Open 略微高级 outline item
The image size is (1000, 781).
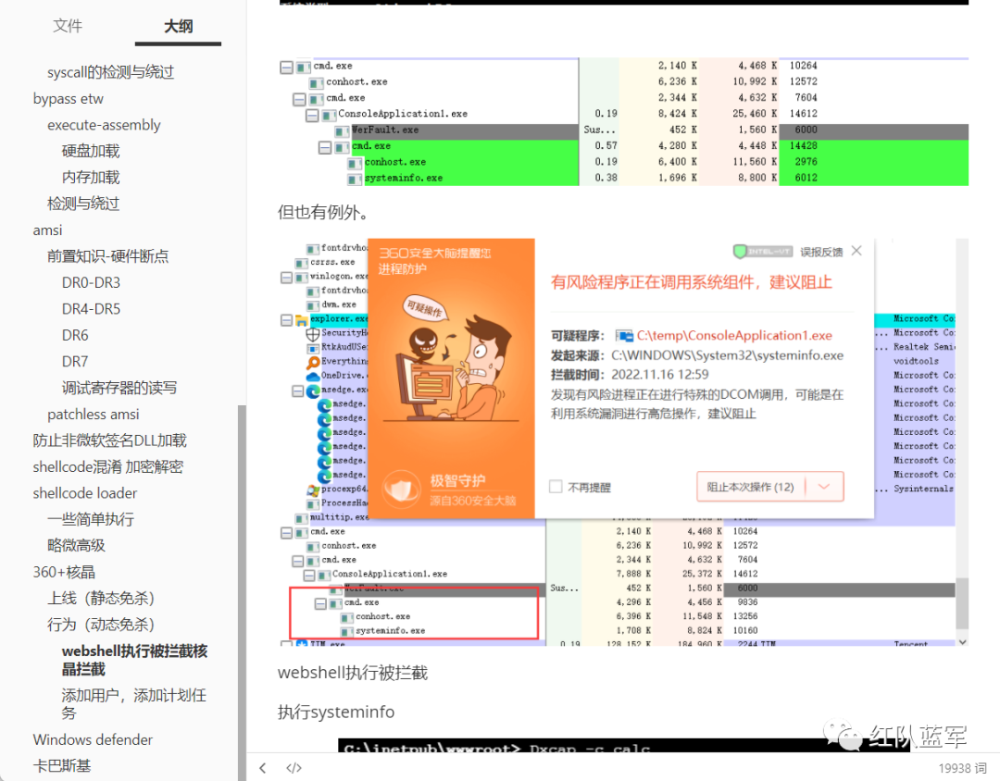click(77, 545)
